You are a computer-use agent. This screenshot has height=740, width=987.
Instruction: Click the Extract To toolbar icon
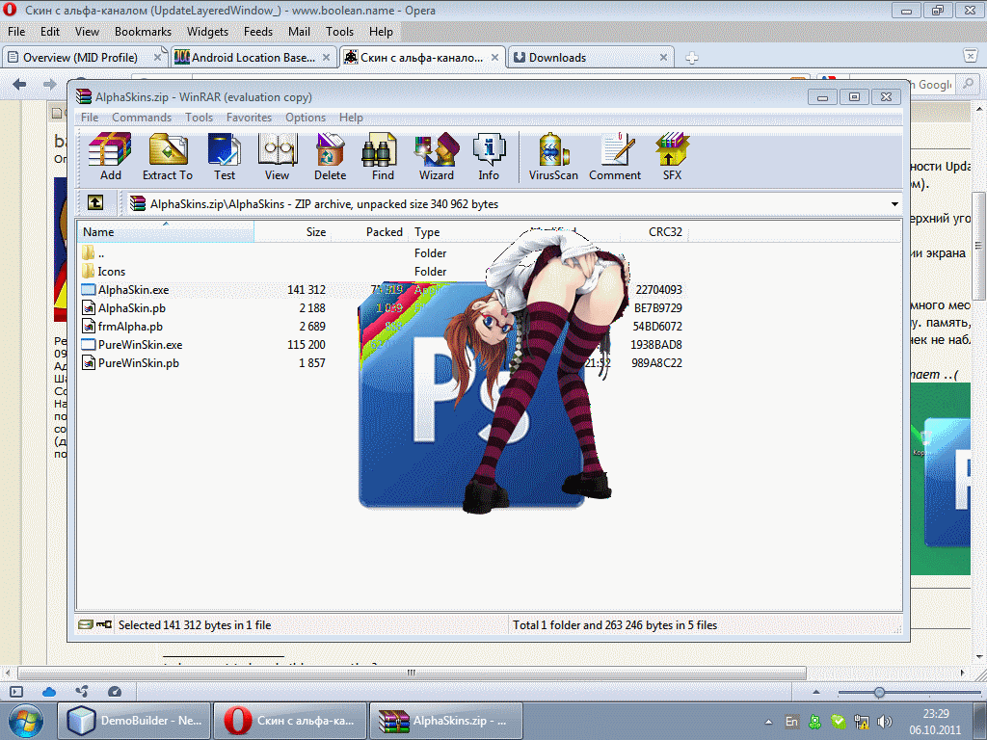(168, 157)
